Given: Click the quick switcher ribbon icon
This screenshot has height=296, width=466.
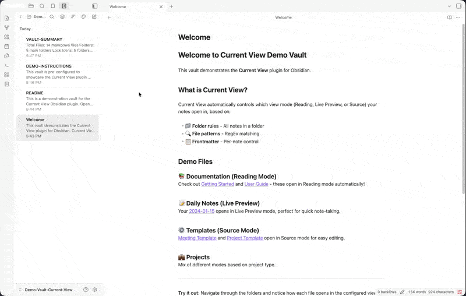Looking at the screenshot, I should pyautogui.click(x=7, y=18).
